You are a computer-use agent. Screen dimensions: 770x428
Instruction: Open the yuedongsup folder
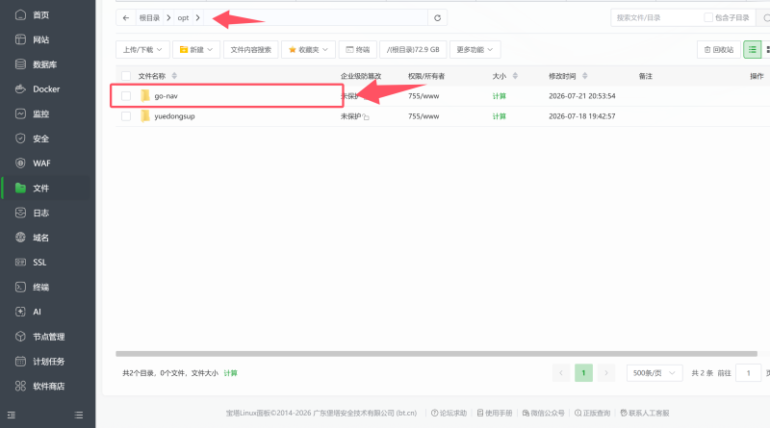[174, 116]
